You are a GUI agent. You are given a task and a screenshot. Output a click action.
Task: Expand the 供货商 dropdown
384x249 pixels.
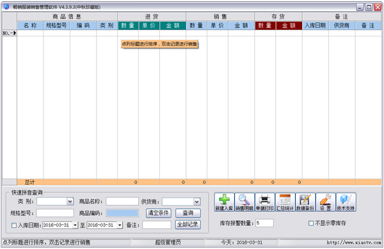tap(196, 202)
